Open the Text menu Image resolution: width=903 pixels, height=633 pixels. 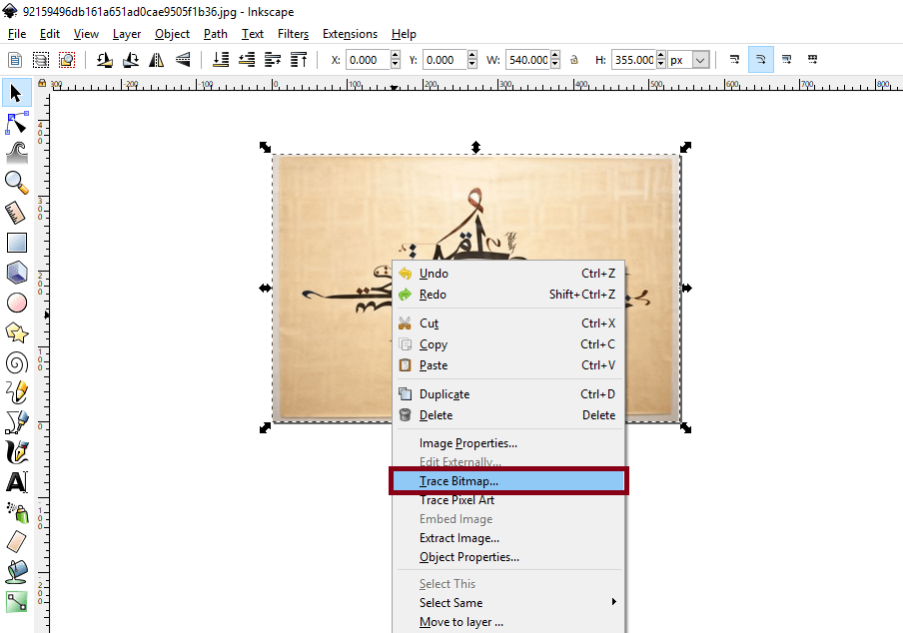(253, 34)
